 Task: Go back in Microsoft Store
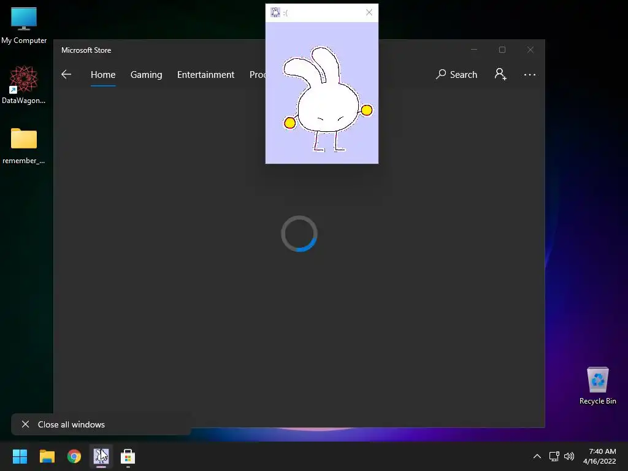click(66, 74)
